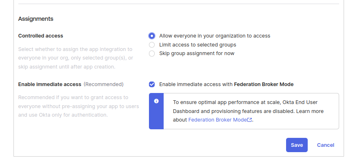Open the Federation Broker Mode link
The image size is (353, 166).
coord(218,120)
